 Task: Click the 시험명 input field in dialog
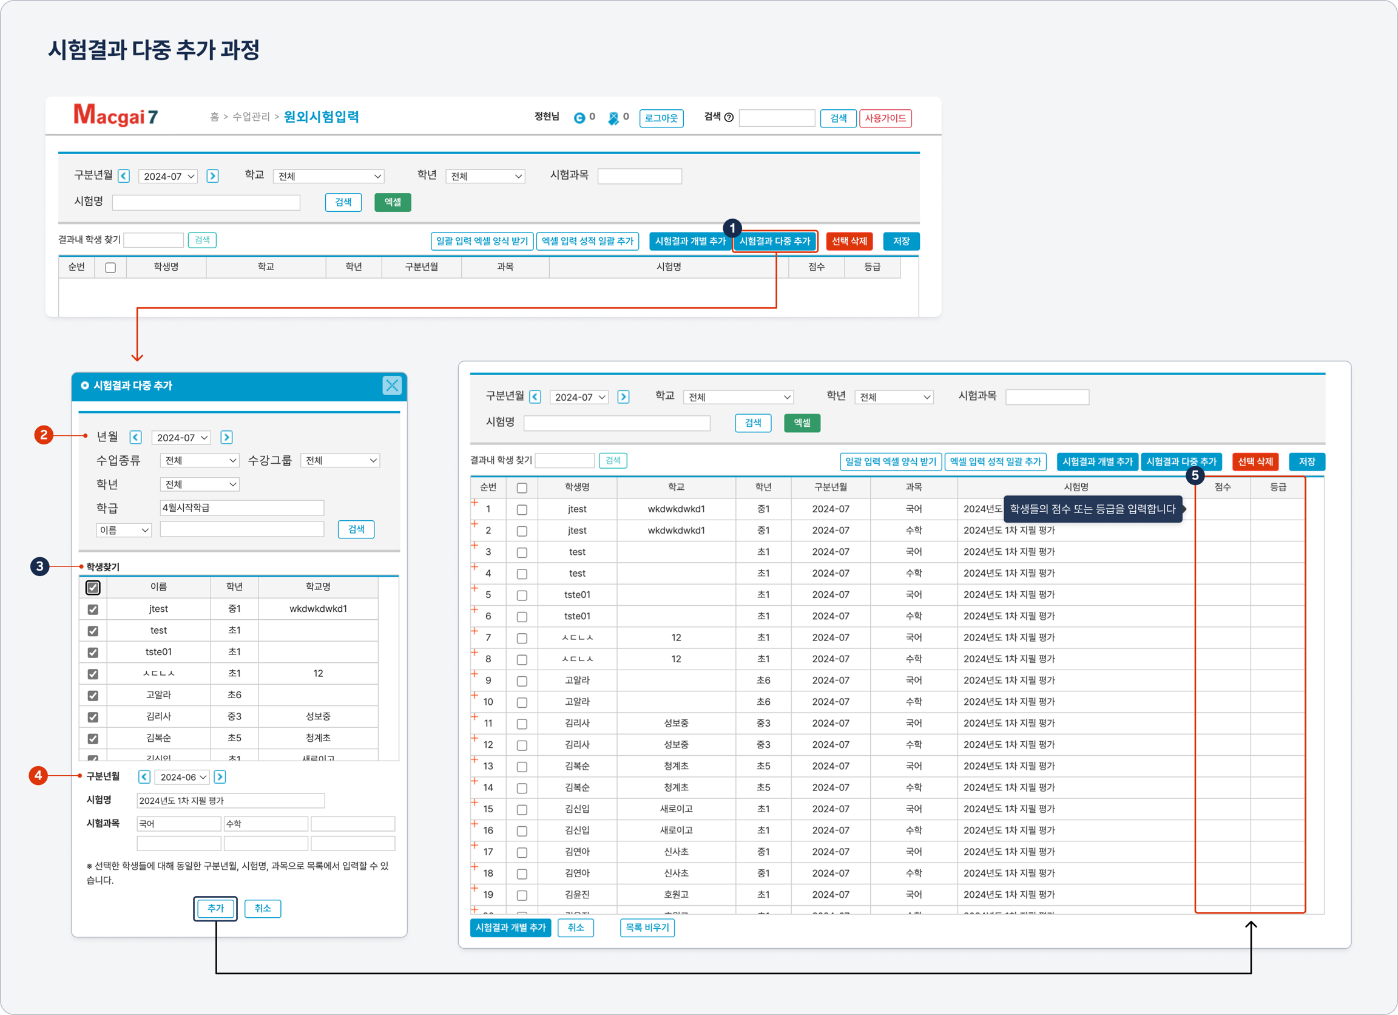[x=231, y=801]
